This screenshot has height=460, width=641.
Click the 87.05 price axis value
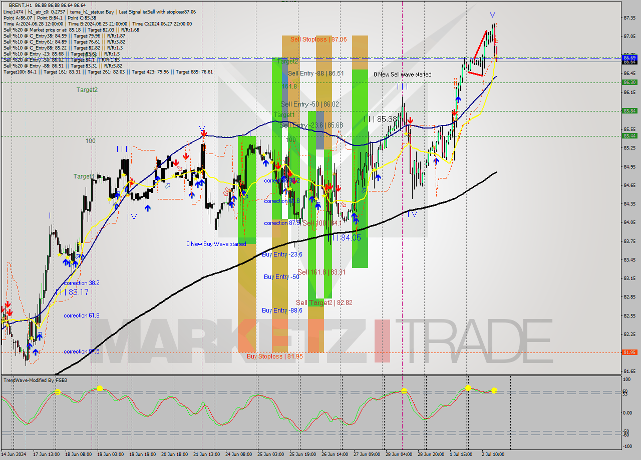click(630, 36)
